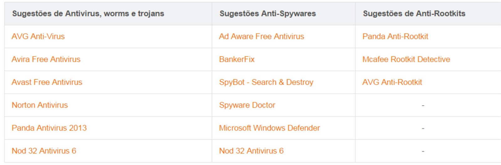Screen dimensions: 501x165
Task: Click Nod 32 Antivirus 6 in Antivirus column
Action: [x=44, y=151]
